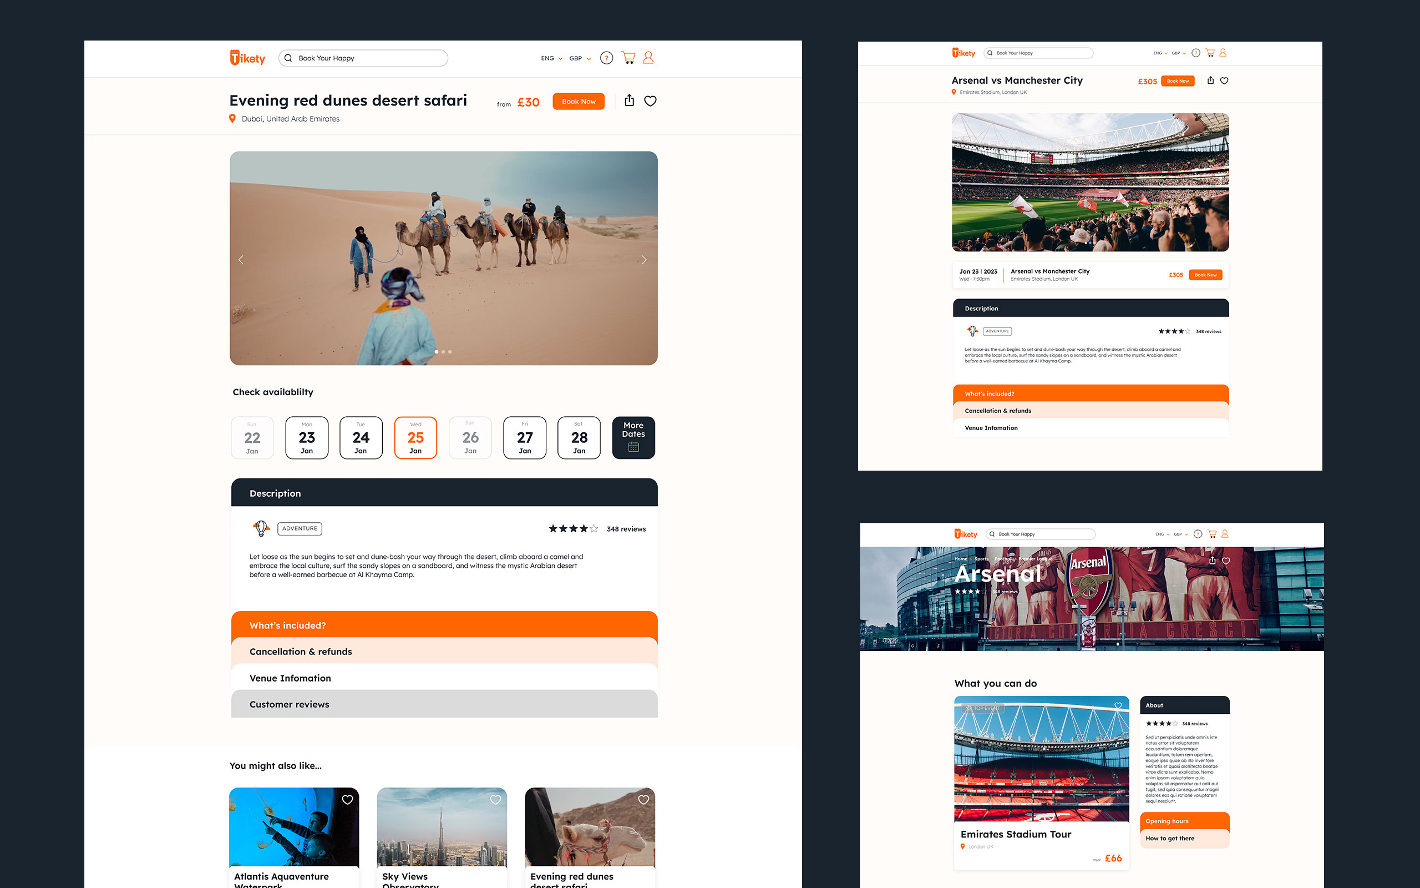Open the ENG dropdown on the Arsenal venue page
The width and height of the screenshot is (1420, 888).
pyautogui.click(x=1163, y=534)
